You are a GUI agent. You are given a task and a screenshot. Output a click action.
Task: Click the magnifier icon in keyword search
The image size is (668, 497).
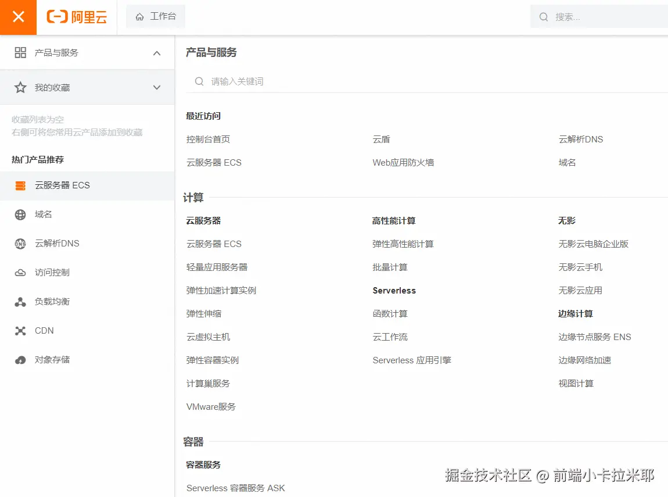[199, 81]
